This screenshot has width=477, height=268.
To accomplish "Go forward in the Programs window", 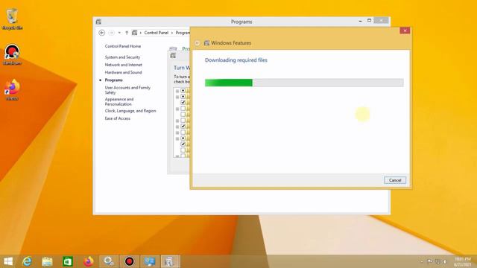I will click(111, 33).
